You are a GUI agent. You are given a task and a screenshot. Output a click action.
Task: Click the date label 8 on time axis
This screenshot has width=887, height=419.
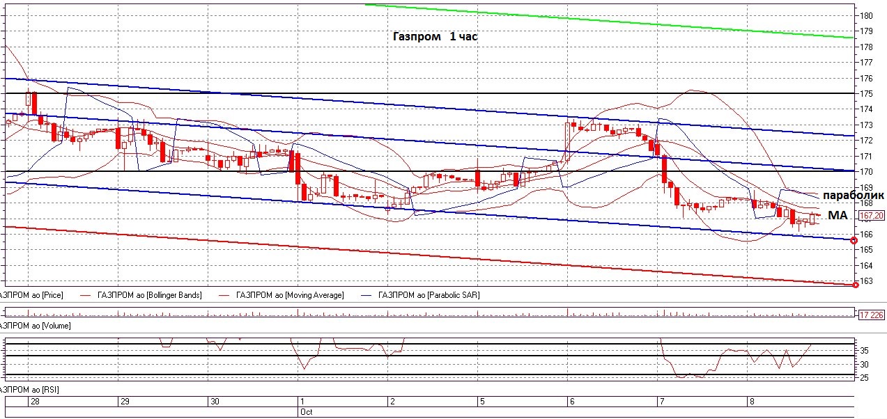(751, 402)
